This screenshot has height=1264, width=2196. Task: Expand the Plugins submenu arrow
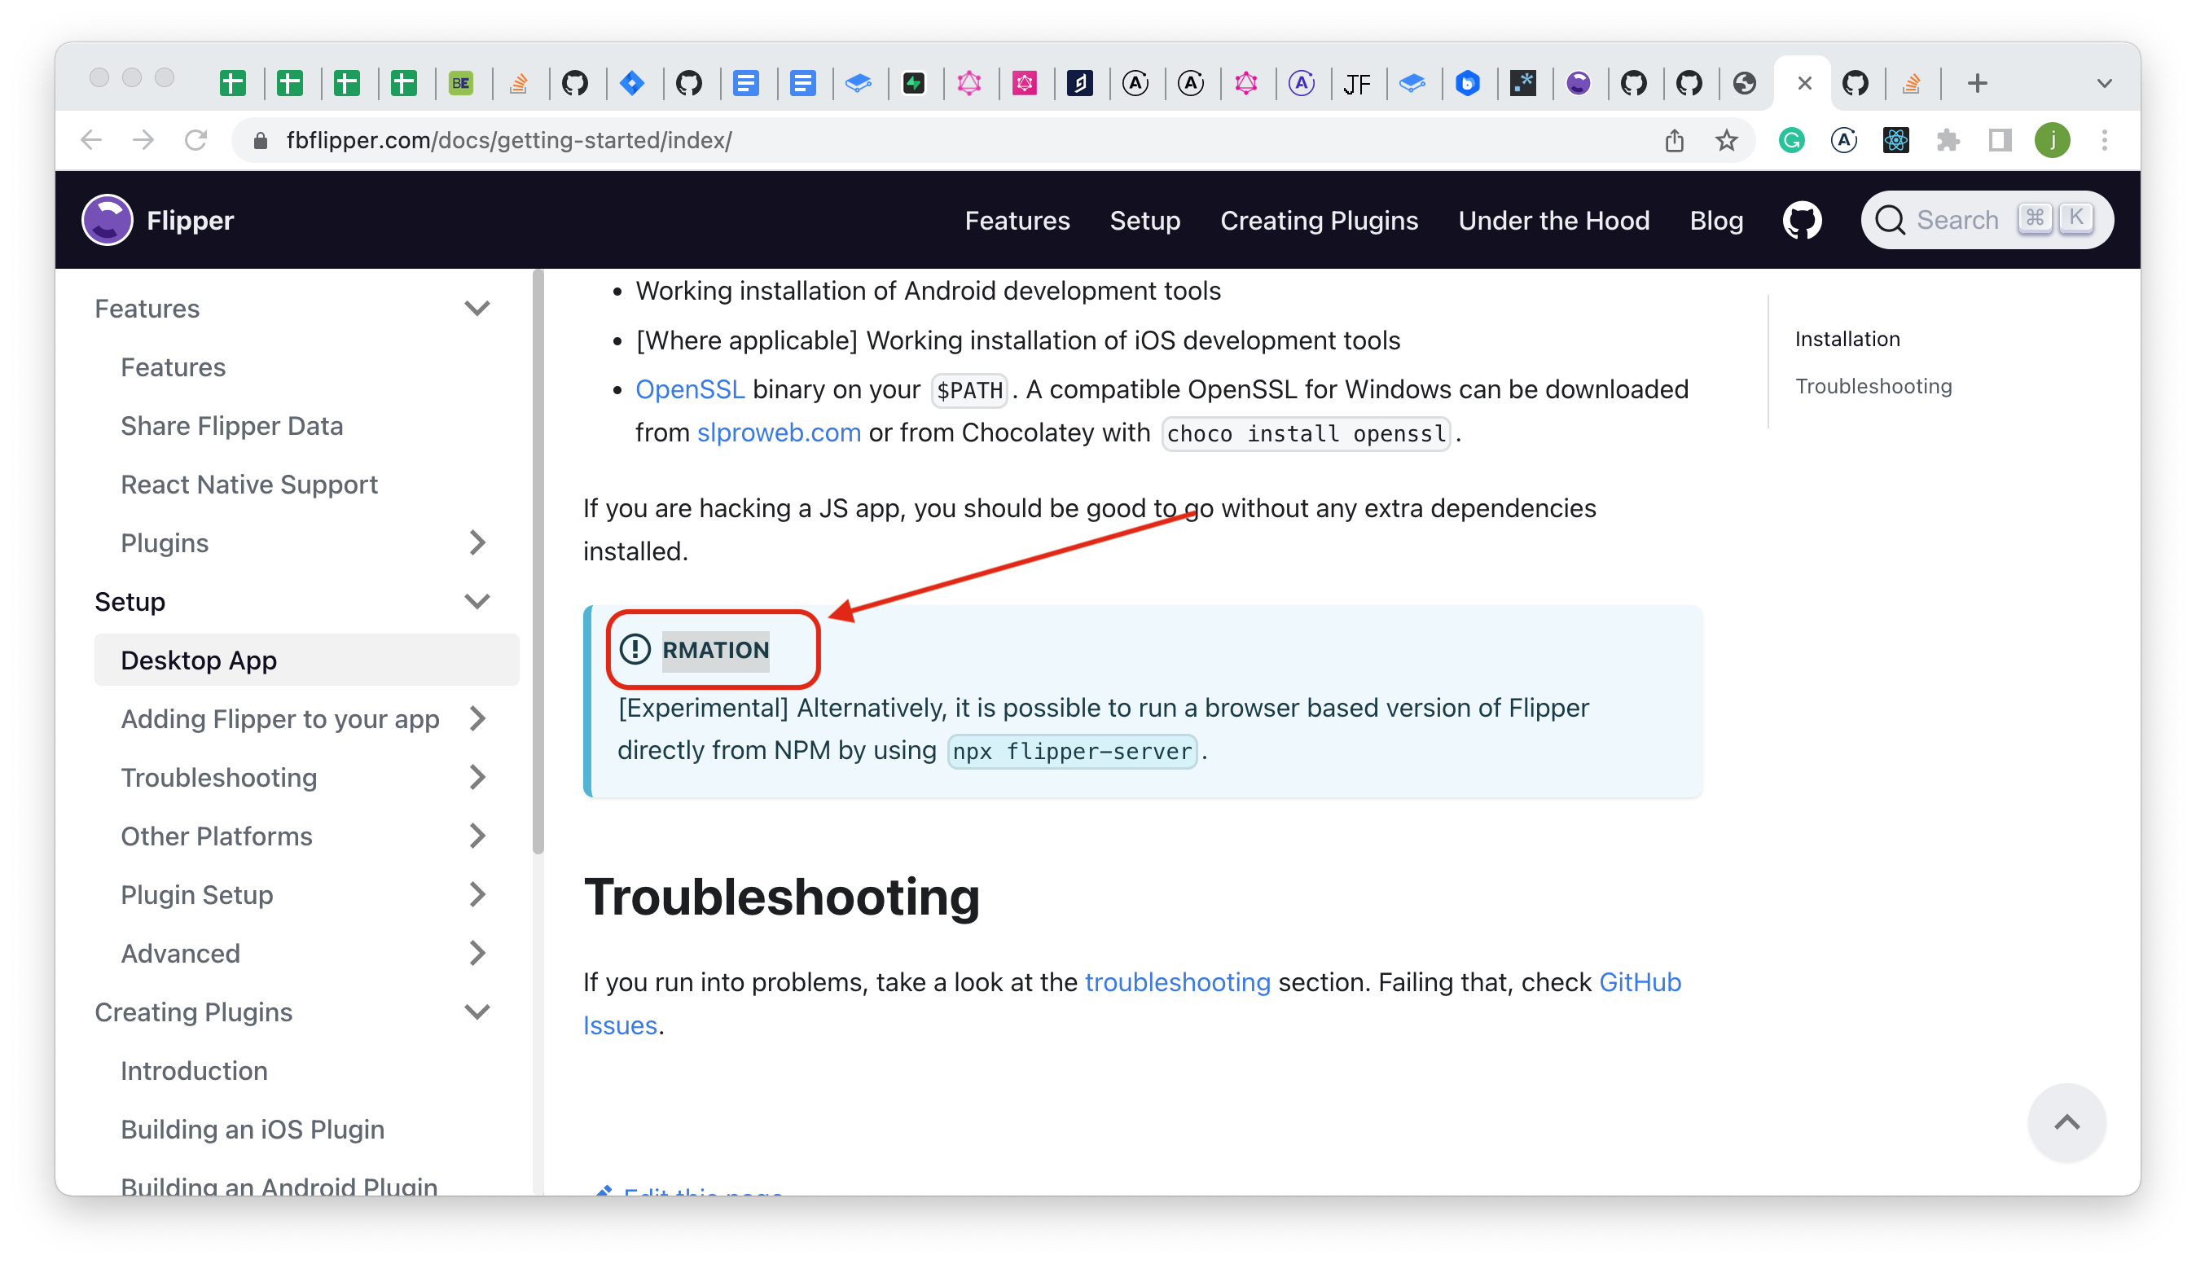(477, 542)
